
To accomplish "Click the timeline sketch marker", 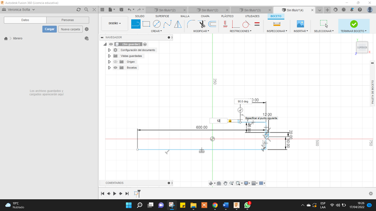I will tap(137, 194).
